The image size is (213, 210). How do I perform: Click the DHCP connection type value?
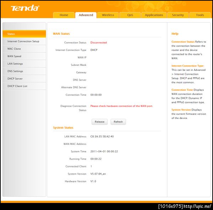pos(94,50)
